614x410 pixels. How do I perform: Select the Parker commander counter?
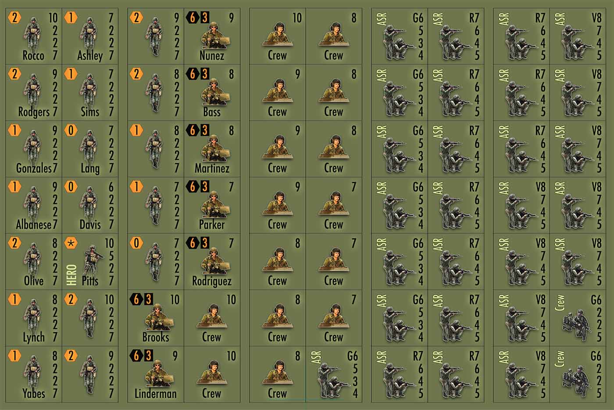tap(212, 205)
